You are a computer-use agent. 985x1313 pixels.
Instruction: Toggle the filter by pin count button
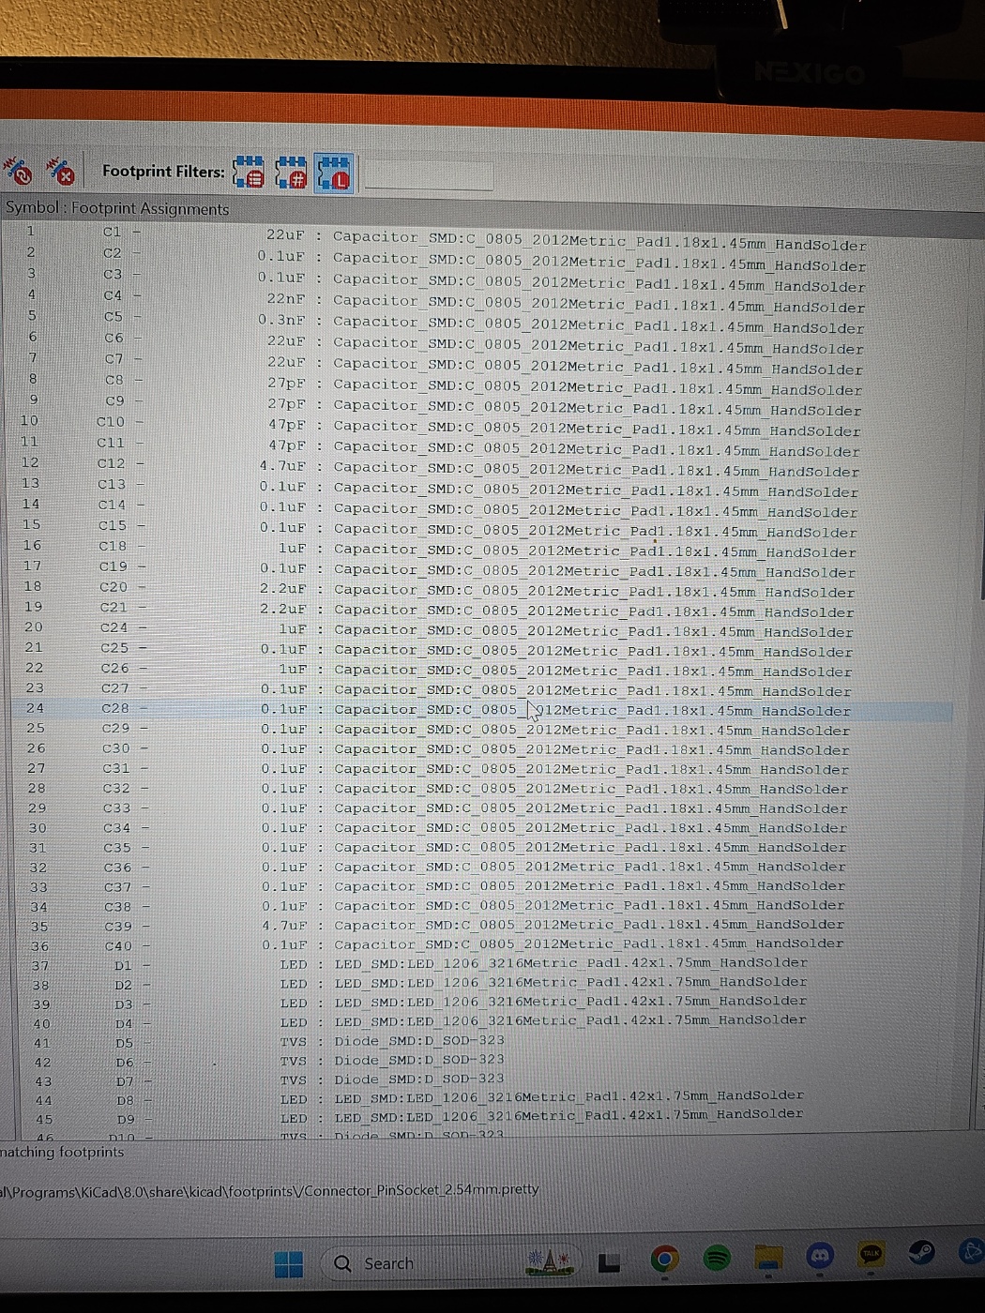[x=291, y=174]
